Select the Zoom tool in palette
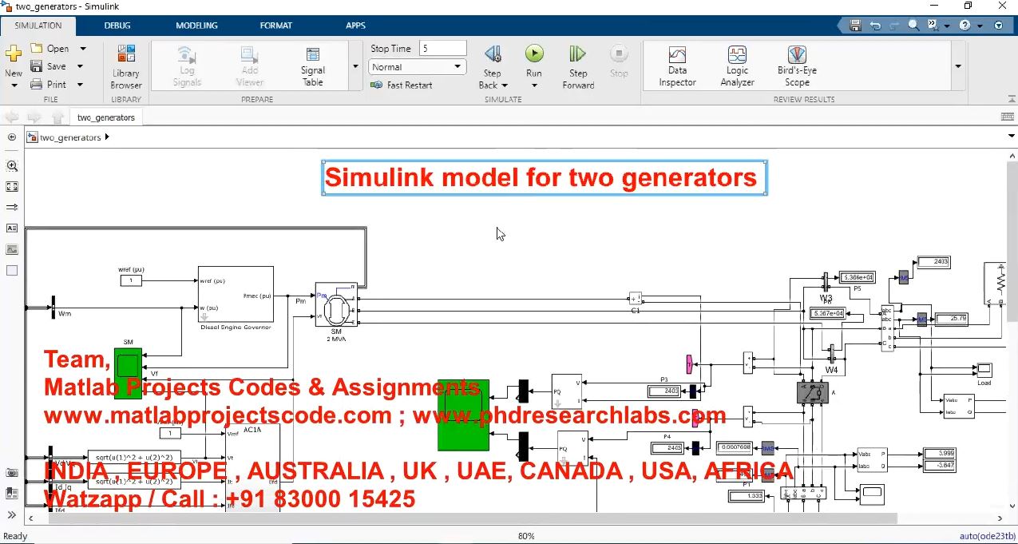The image size is (1018, 544). pos(12,166)
